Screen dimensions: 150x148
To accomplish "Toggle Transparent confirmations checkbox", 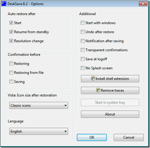I will [82, 50].
